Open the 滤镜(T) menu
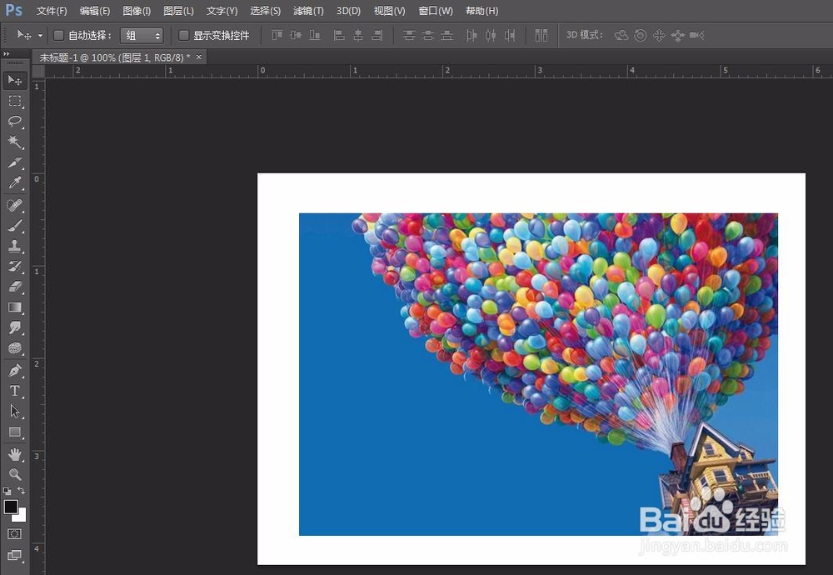Viewport: 833px width, 575px height. pyautogui.click(x=308, y=11)
